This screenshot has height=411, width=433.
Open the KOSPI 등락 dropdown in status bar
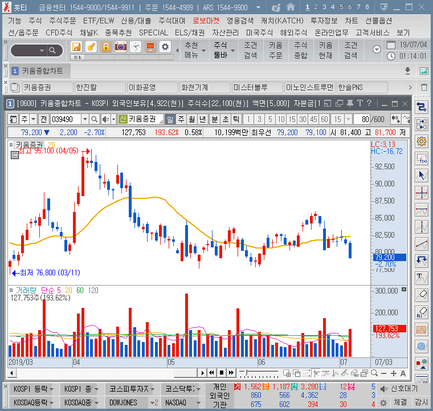click(52, 389)
